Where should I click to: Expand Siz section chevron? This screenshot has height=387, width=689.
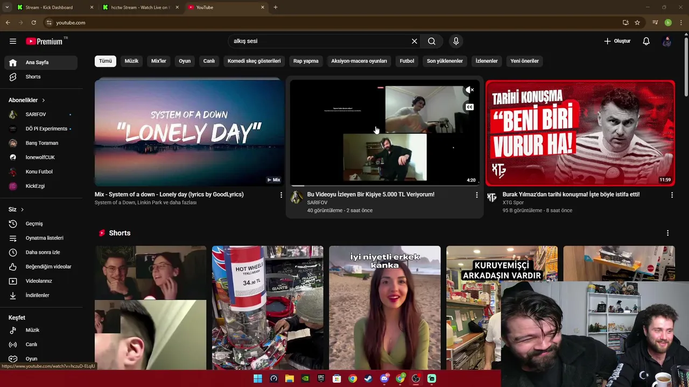coord(22,210)
